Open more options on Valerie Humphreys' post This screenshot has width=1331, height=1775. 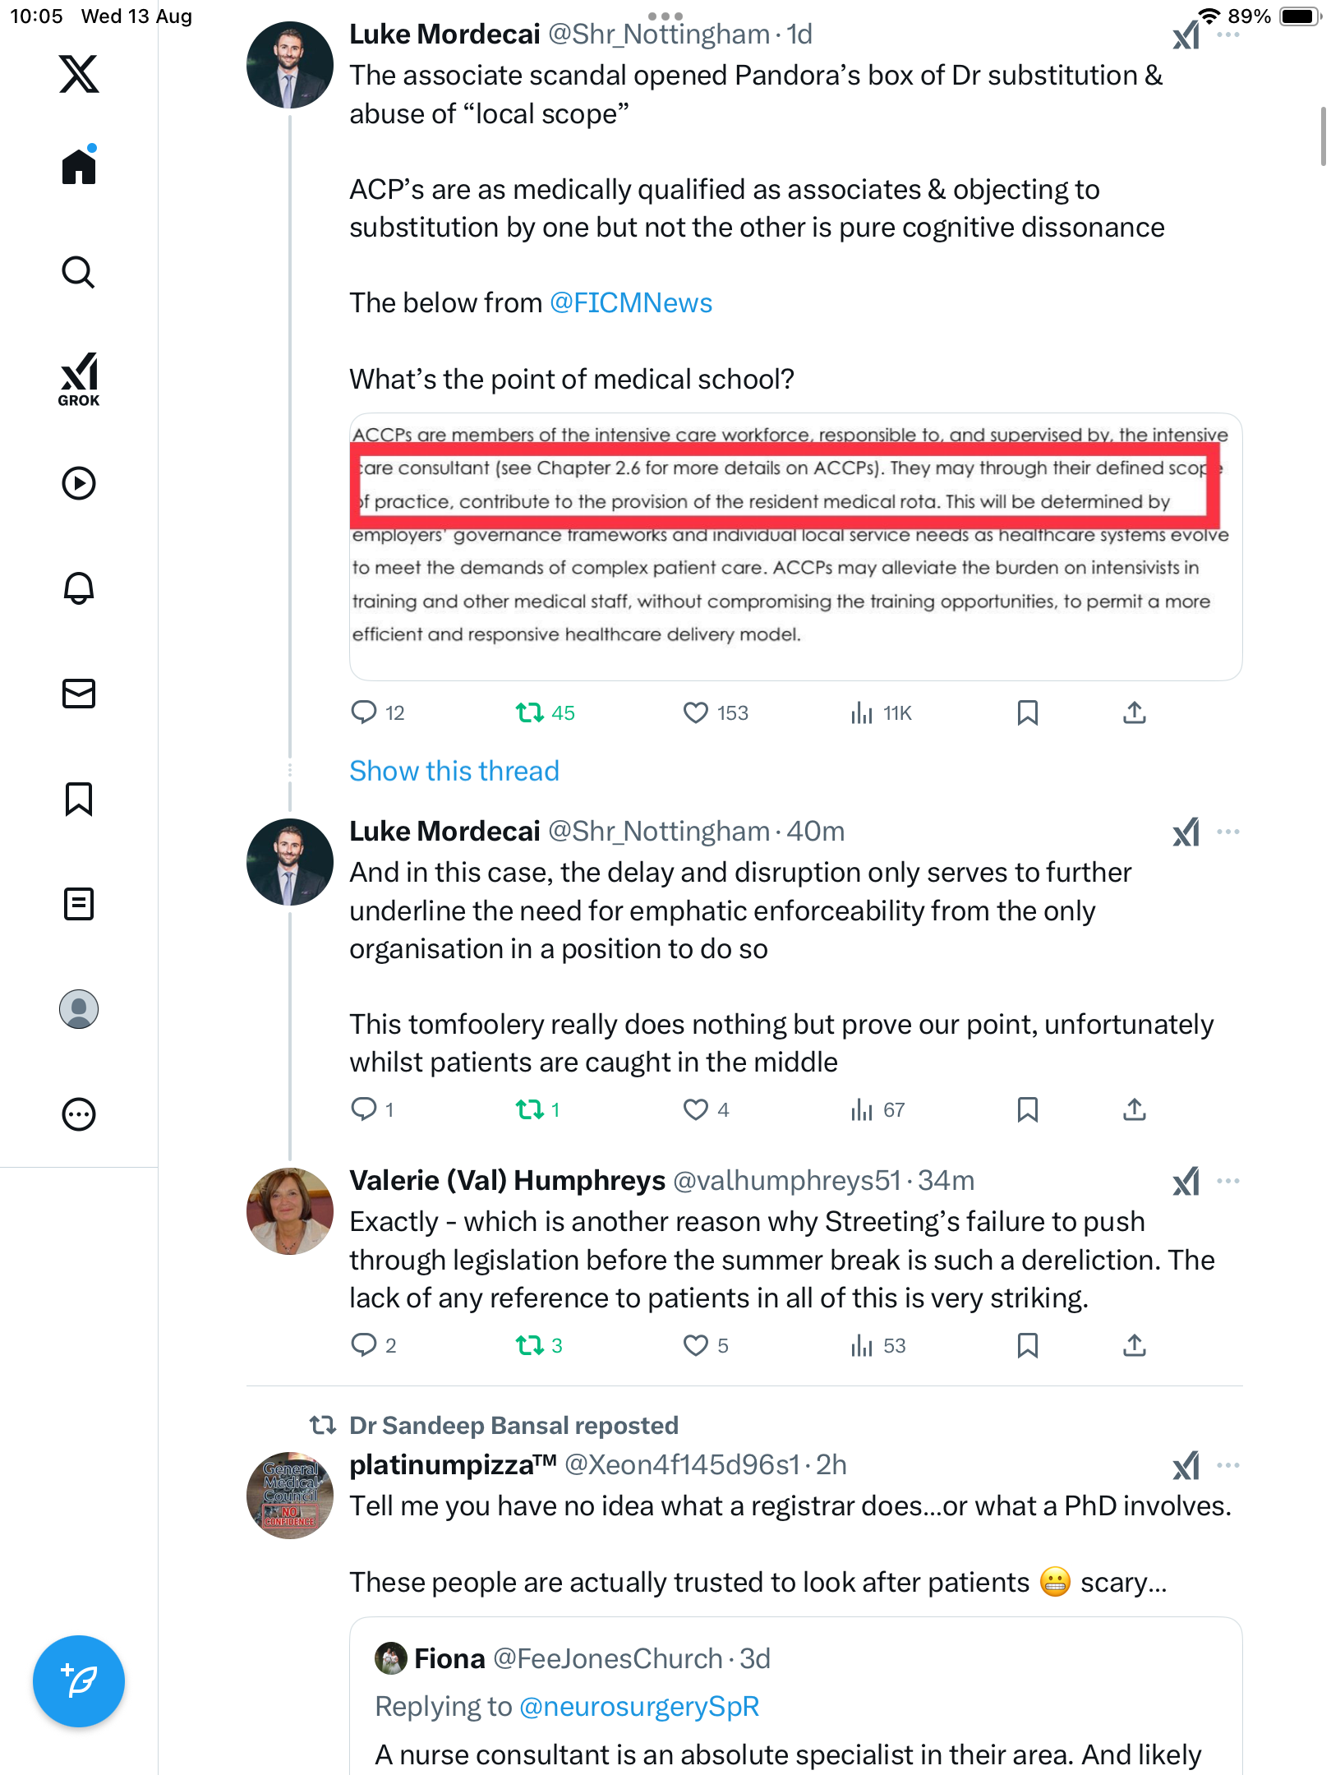[1227, 1181]
